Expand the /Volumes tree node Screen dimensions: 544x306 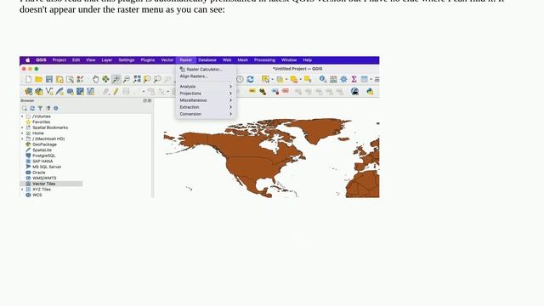23,116
